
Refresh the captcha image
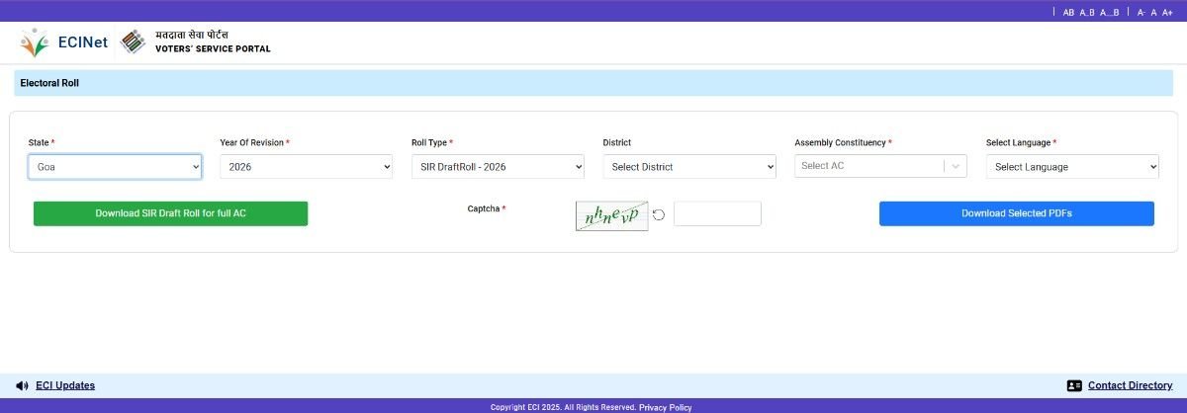tap(659, 214)
